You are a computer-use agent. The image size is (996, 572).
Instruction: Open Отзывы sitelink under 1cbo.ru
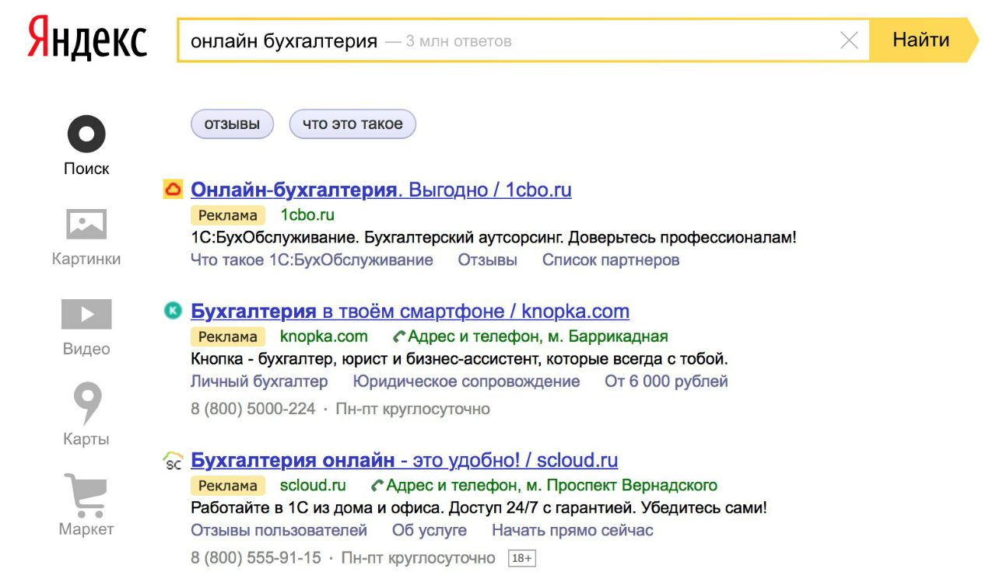(x=487, y=260)
